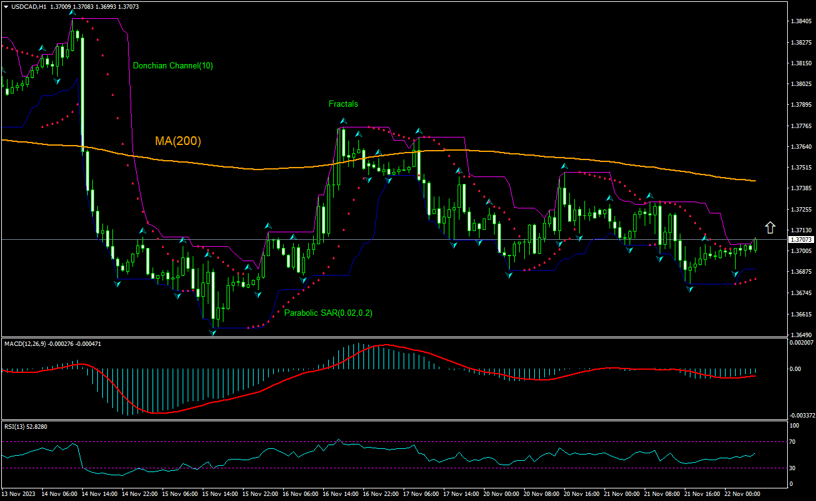Select the MACD subwindow pane

(408, 377)
